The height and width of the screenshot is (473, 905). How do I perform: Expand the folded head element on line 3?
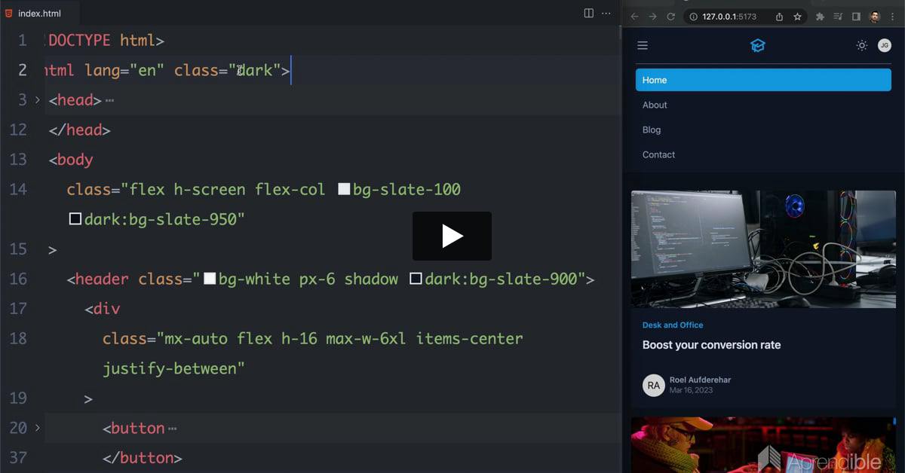pyautogui.click(x=38, y=99)
